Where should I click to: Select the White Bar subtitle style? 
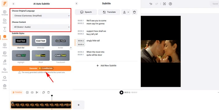[x=41, y=41]
